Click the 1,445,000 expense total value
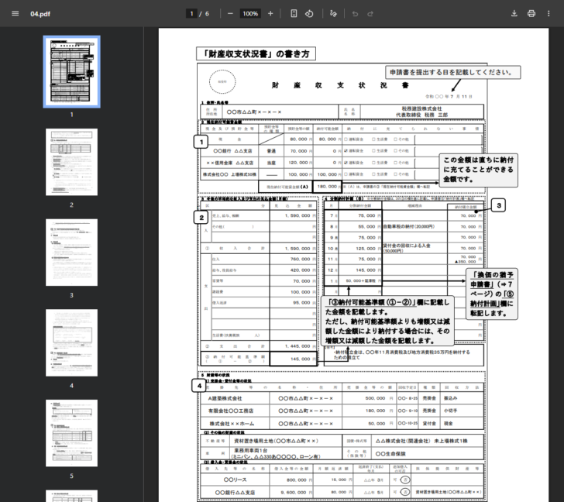 pyautogui.click(x=297, y=346)
